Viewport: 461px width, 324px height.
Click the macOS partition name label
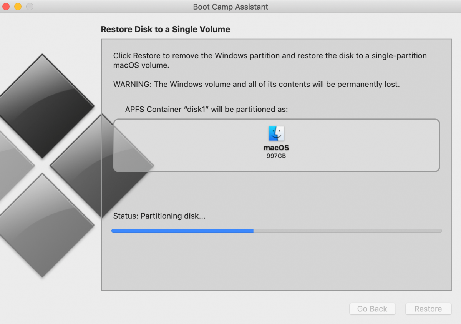click(x=276, y=148)
